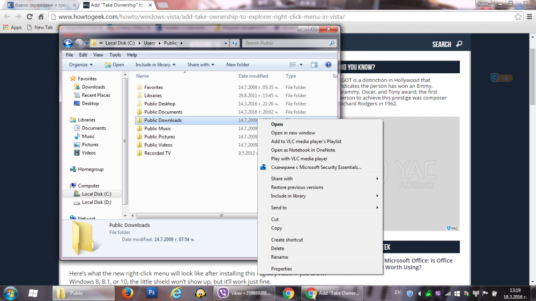Click the Open button in Explorer toolbar

click(x=114, y=65)
